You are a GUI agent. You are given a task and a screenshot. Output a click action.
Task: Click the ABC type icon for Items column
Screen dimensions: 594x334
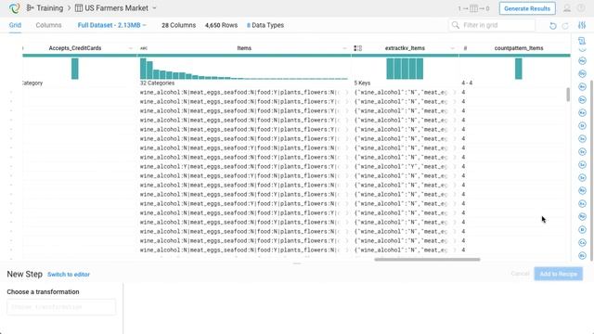click(x=144, y=48)
